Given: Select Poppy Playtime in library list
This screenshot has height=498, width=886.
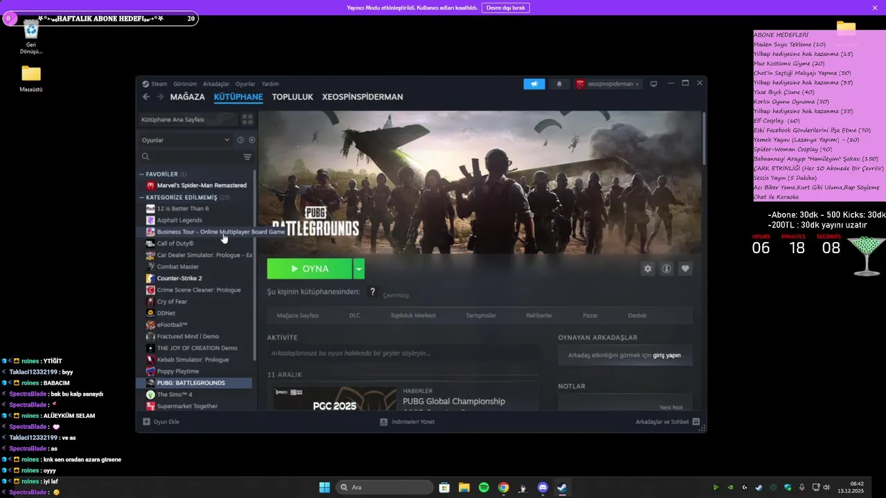Looking at the screenshot, I should pyautogui.click(x=178, y=371).
